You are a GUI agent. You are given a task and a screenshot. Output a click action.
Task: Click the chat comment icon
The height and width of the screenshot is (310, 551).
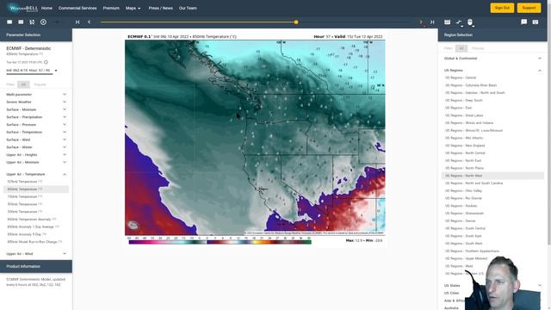tap(524, 22)
